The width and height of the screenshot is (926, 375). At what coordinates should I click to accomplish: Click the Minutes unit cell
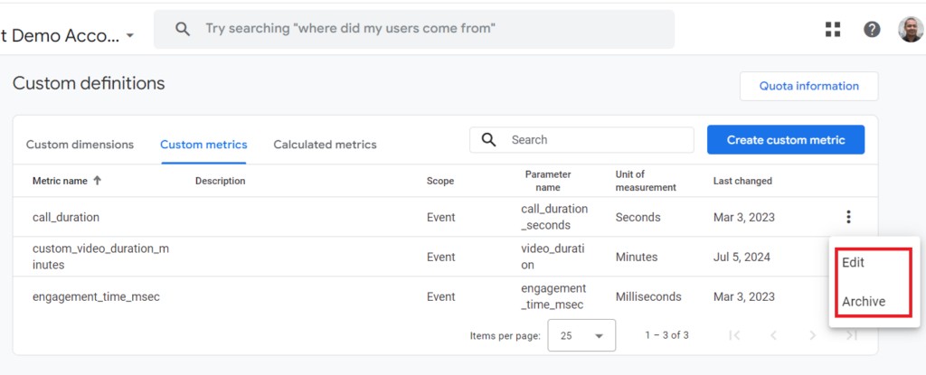coord(636,257)
